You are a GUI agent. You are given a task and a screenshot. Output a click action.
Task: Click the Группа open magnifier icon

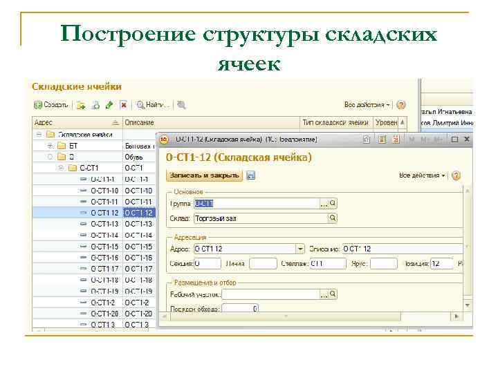coord(333,203)
